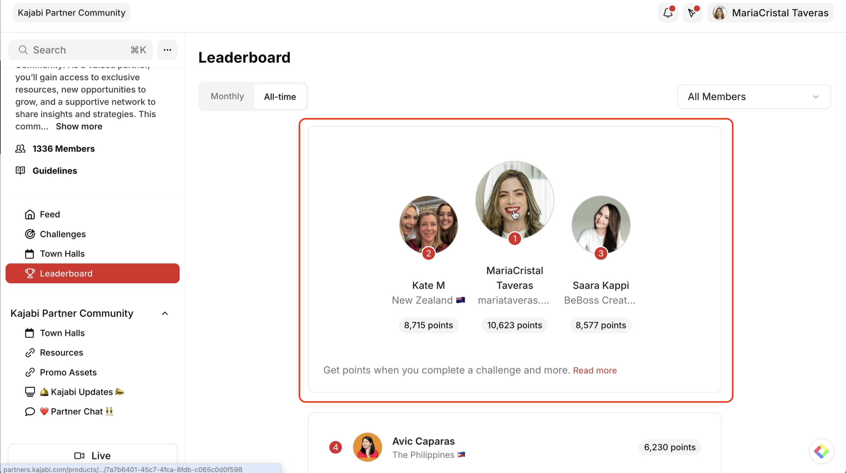Screen dimensions: 846x473
Task: View the 1336 Members list icon
Action: point(20,148)
